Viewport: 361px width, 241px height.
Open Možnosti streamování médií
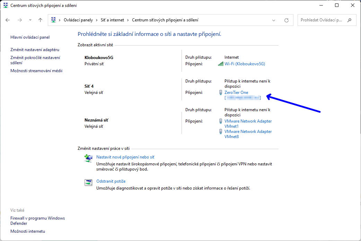point(36,71)
